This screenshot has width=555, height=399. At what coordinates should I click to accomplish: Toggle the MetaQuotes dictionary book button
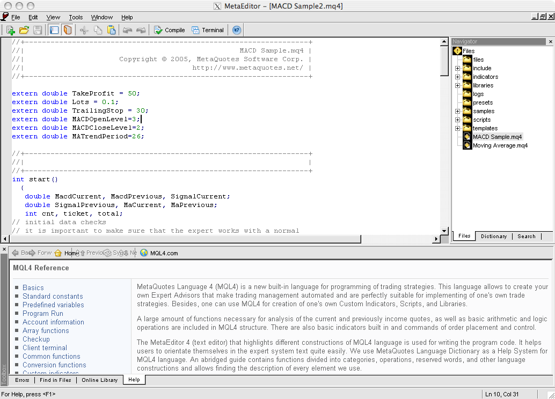pyautogui.click(x=66, y=30)
